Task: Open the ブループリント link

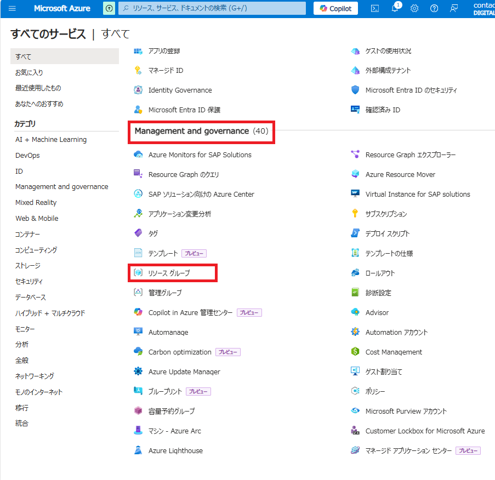Action: tap(165, 391)
